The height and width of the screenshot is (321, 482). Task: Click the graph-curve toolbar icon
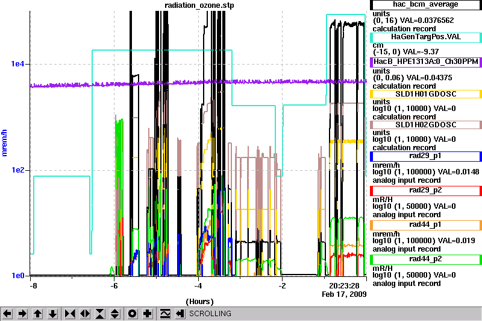165,314
